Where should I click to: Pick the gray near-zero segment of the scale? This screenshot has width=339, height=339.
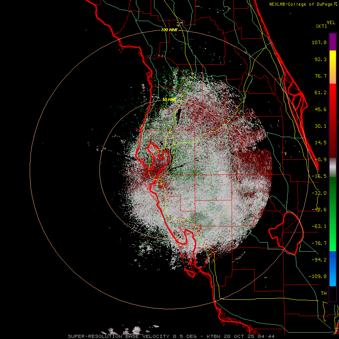pyautogui.click(x=333, y=167)
